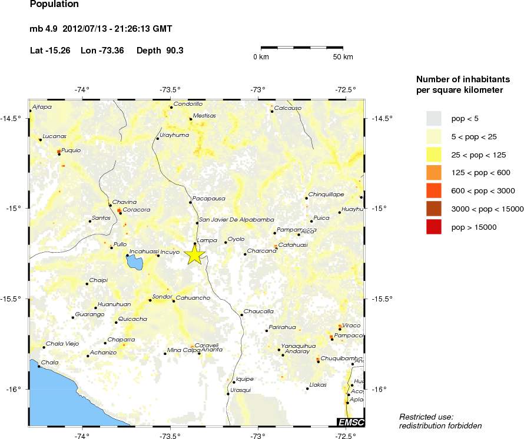The width and height of the screenshot is (524, 439).
Task: Click the yellow epicenter star marker
Action: pos(195,254)
